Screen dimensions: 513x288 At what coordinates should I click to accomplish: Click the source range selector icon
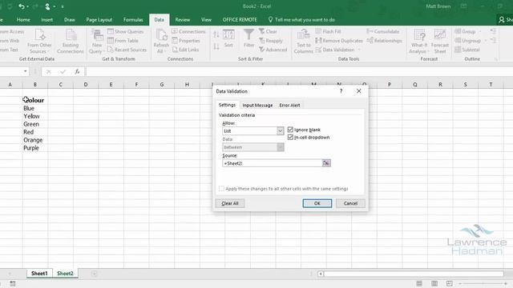pyautogui.click(x=326, y=163)
